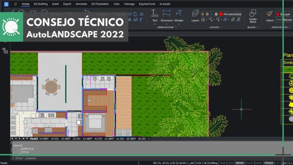This screenshot has height=165, width=293.
Task: Click the PA-HatchSolid red layer color swatch
Action: [x=221, y=14]
